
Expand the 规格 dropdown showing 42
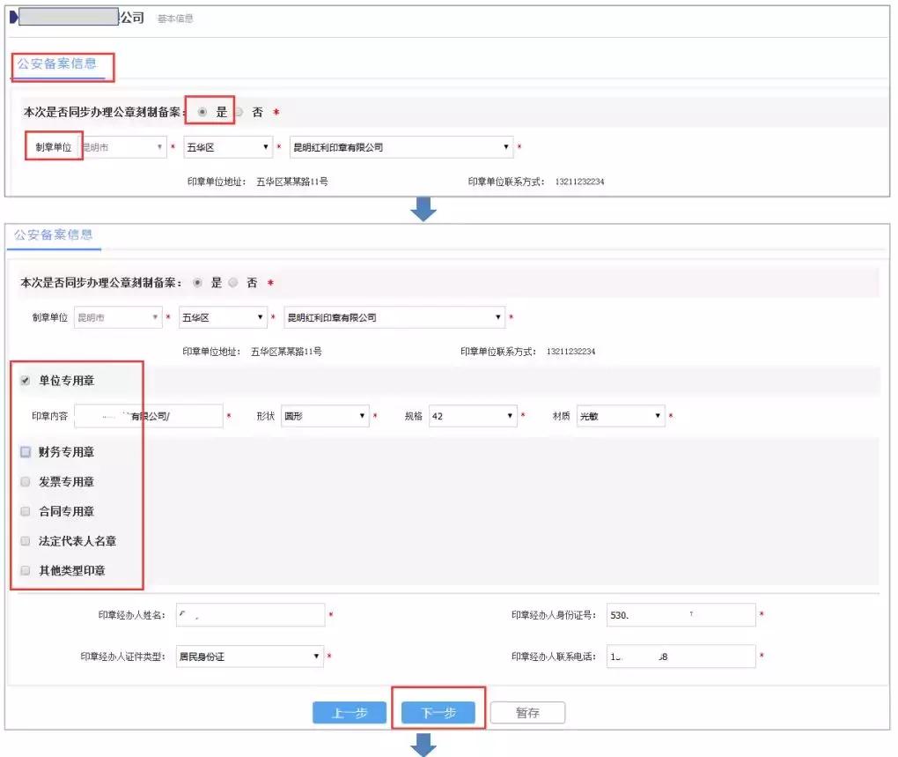click(473, 416)
